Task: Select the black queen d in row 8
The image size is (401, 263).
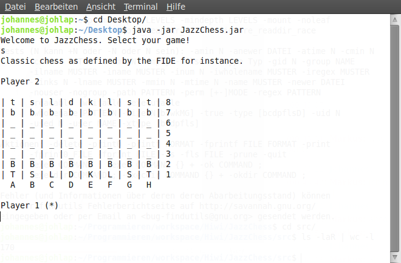Action: pos(71,103)
